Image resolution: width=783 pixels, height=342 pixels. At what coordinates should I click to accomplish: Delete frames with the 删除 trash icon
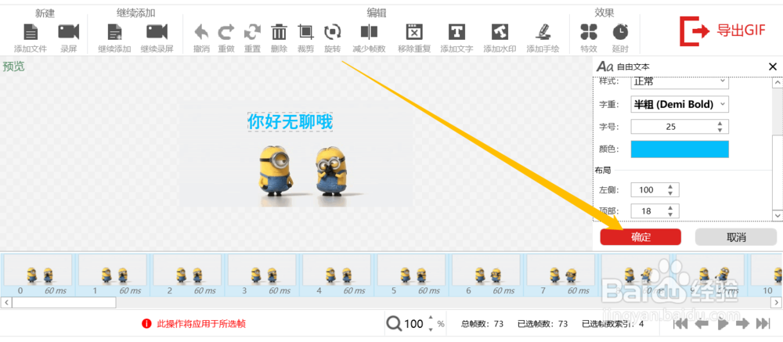pyautogui.click(x=280, y=32)
